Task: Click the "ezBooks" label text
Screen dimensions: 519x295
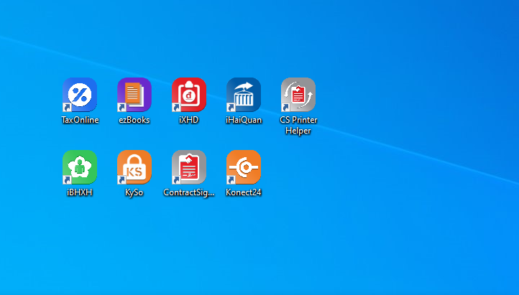Action: coord(134,120)
